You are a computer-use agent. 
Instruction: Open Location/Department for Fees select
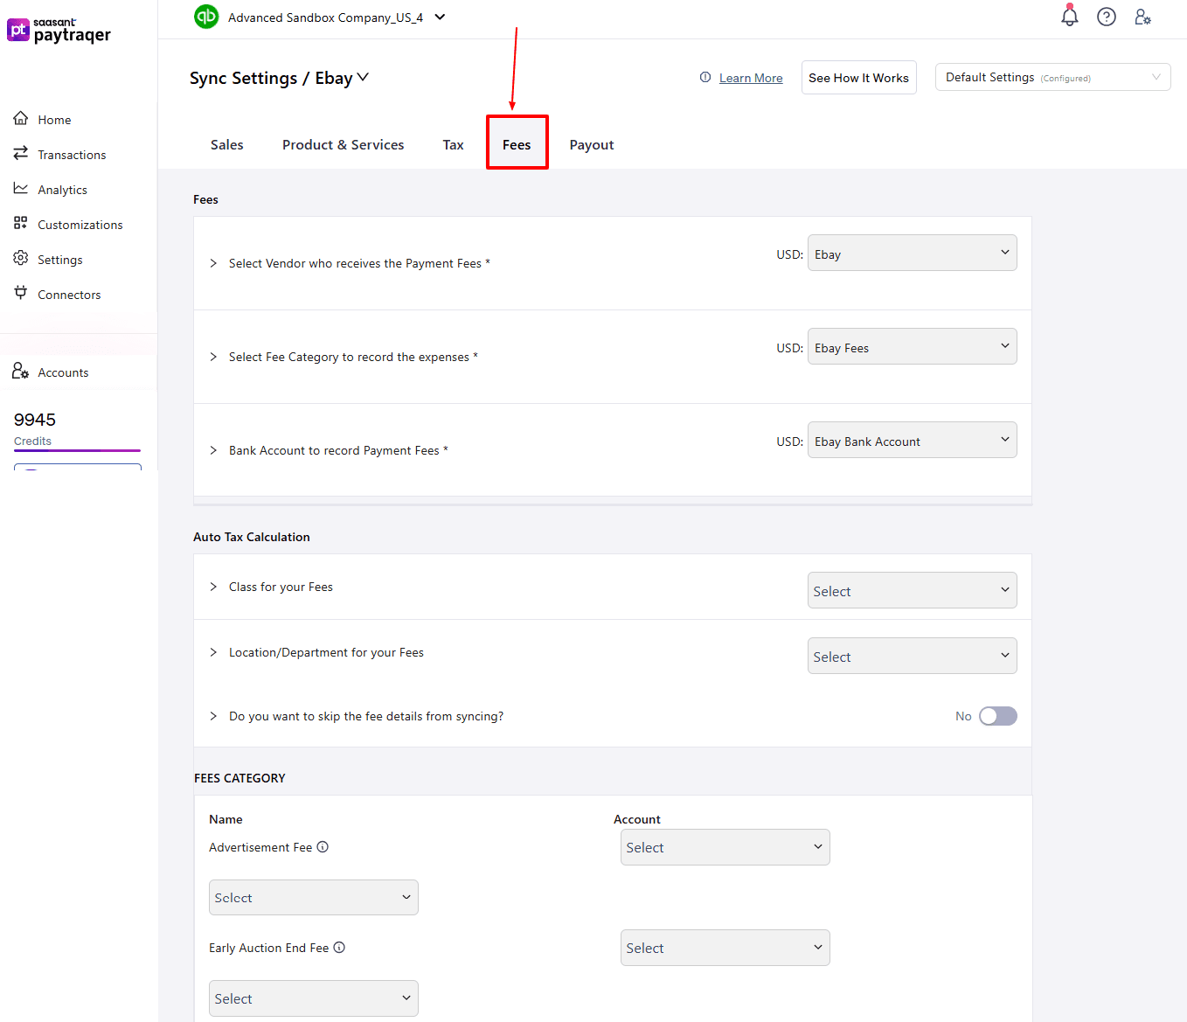(913, 656)
